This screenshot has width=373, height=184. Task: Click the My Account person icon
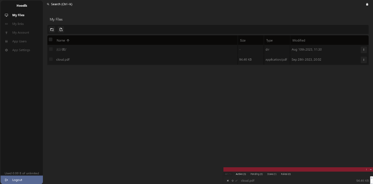click(6, 33)
